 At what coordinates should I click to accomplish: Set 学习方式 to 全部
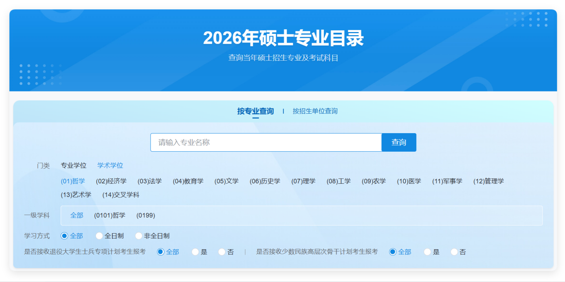click(72, 236)
